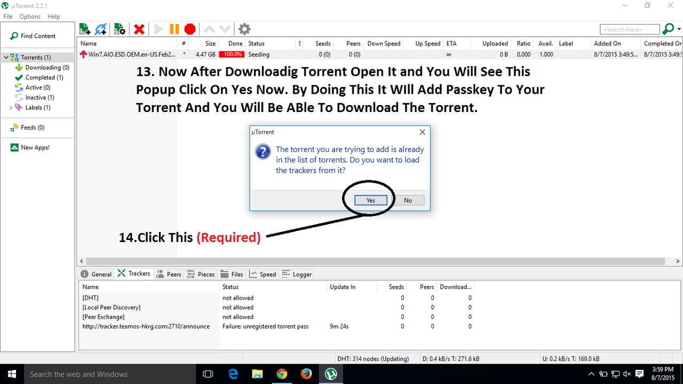Click the muted volume tray icon
Image resolution: width=683 pixels, height=384 pixels.
click(x=627, y=374)
